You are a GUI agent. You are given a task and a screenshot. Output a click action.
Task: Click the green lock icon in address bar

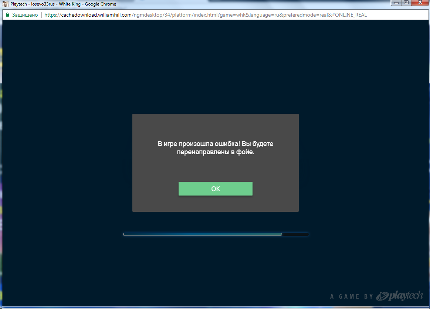click(x=7, y=15)
